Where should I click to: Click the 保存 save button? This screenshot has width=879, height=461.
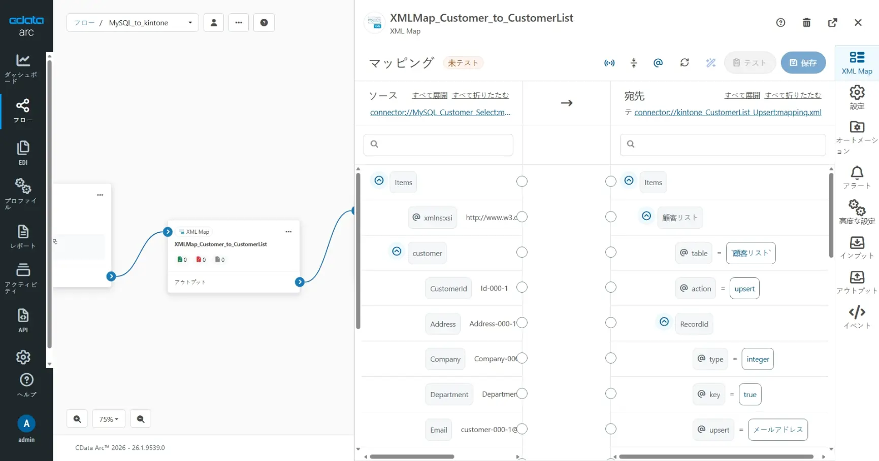(803, 63)
